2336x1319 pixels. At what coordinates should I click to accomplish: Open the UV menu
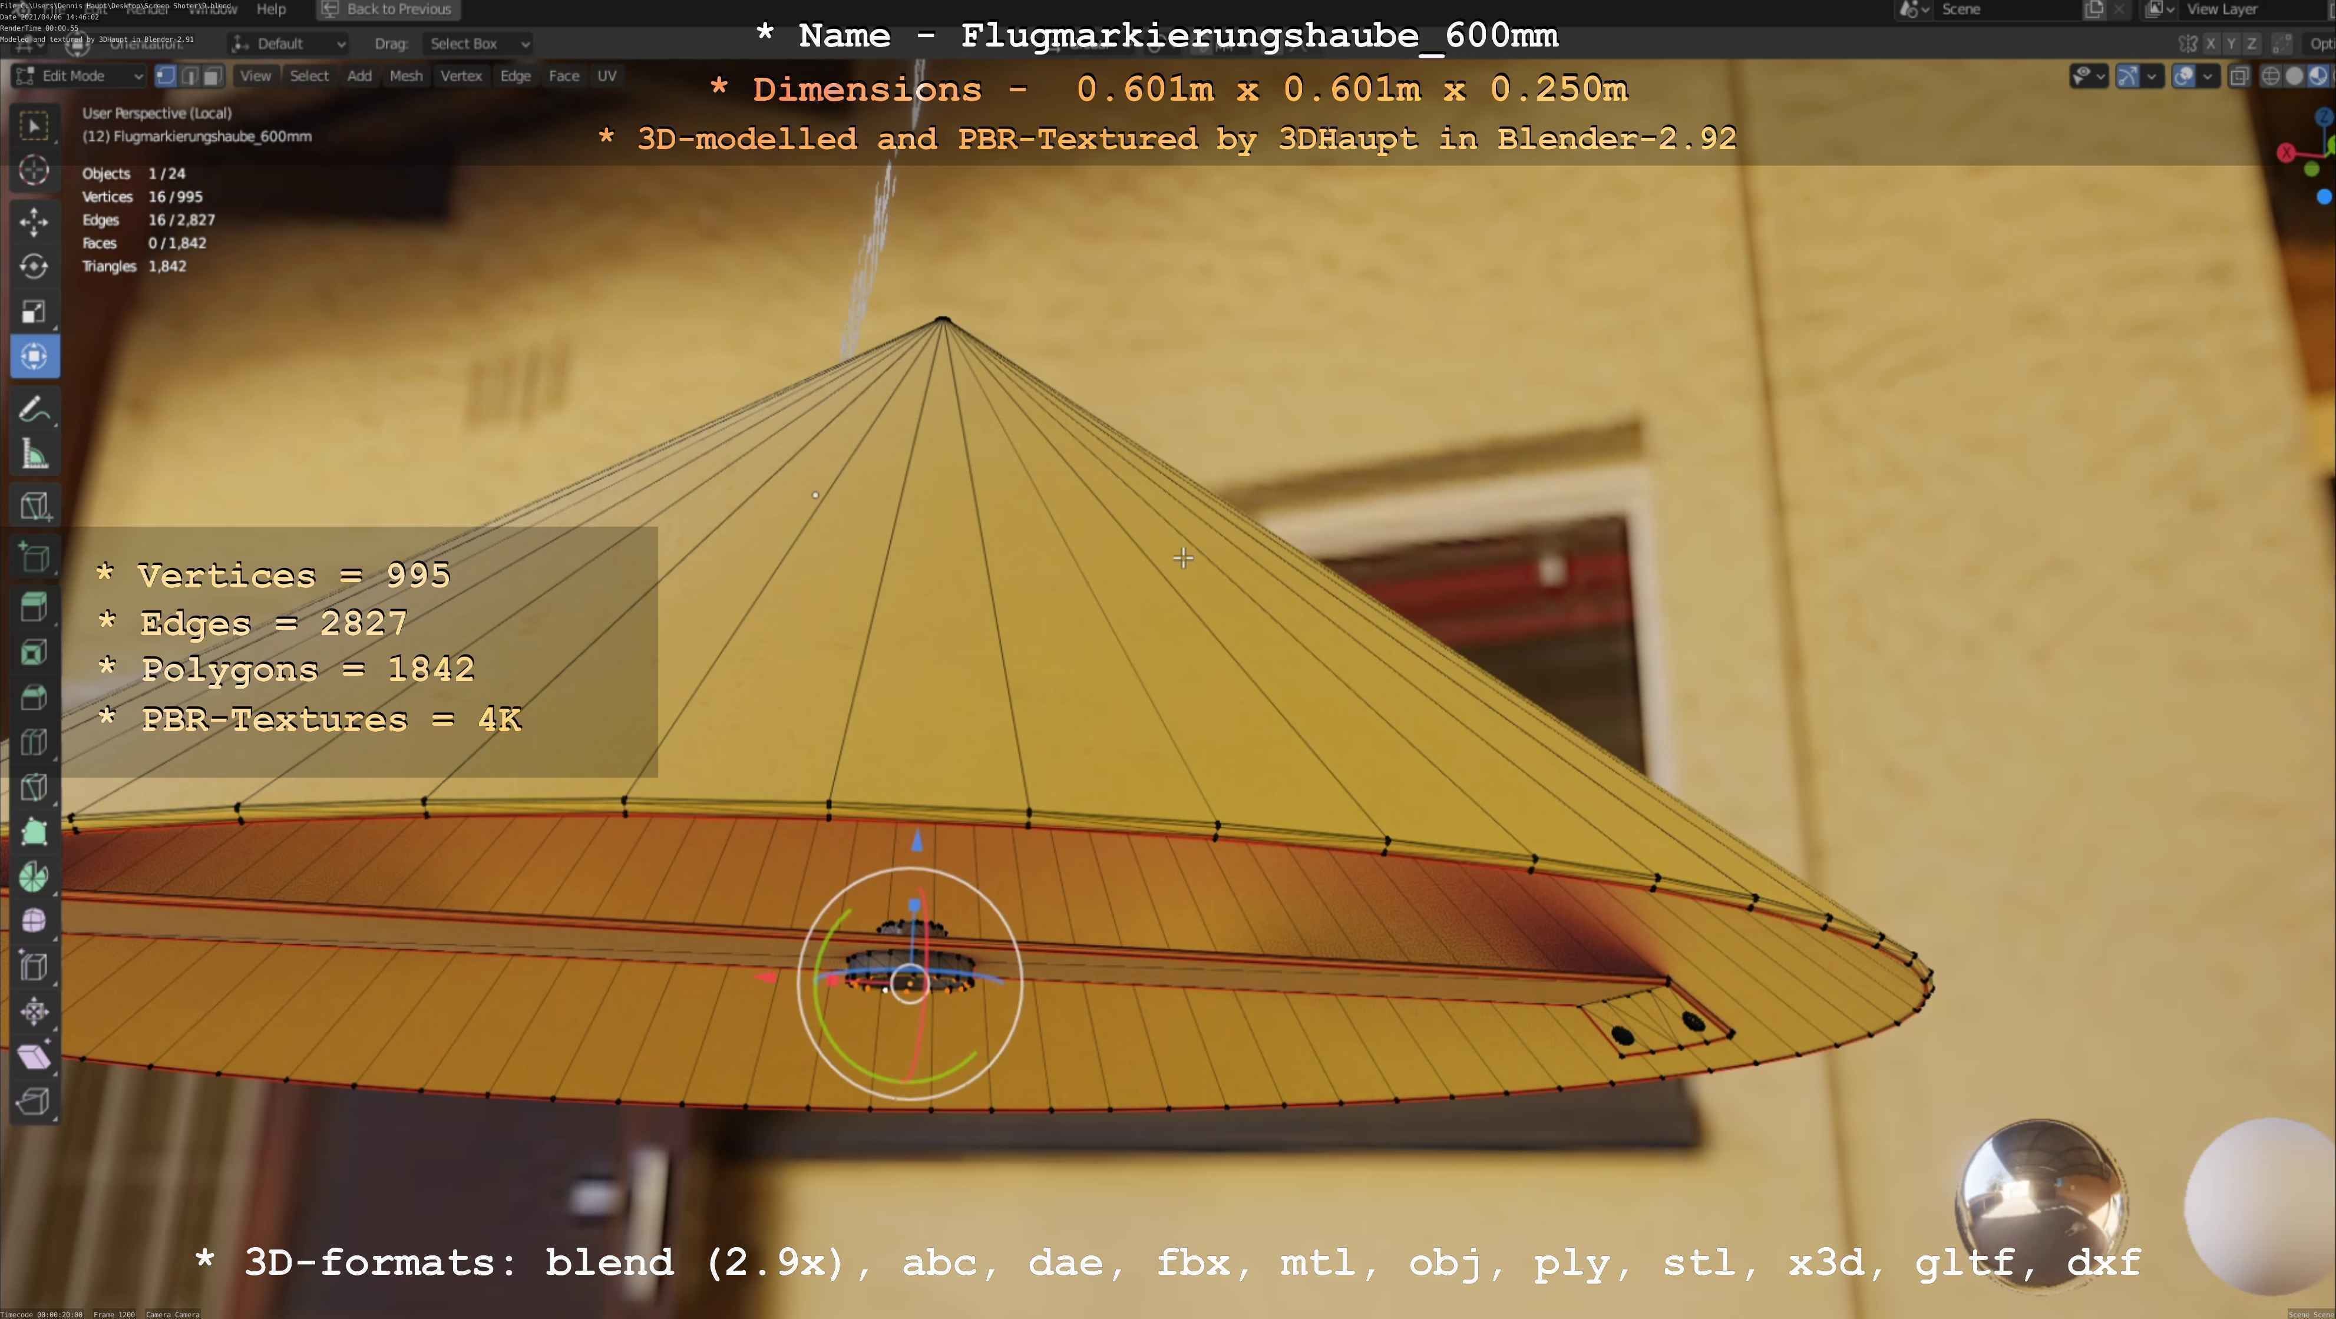(x=607, y=76)
